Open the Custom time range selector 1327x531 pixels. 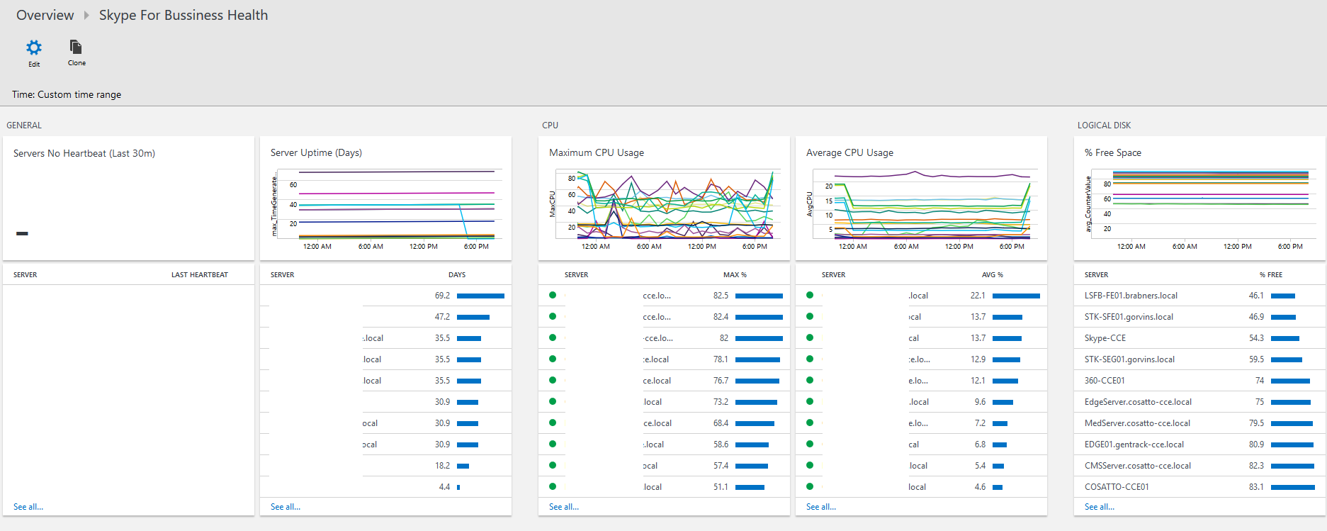67,94
